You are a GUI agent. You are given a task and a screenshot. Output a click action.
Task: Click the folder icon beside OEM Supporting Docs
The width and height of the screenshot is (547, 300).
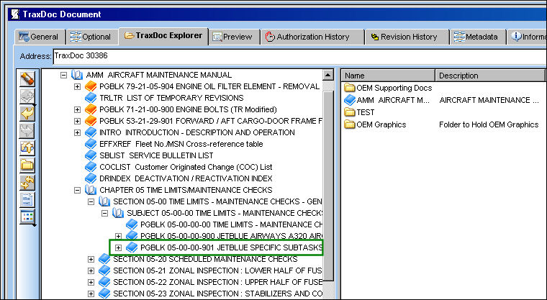click(x=350, y=88)
